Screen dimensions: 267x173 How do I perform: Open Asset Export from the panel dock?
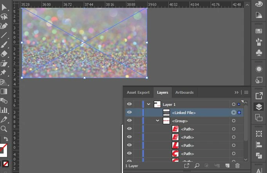(259, 96)
